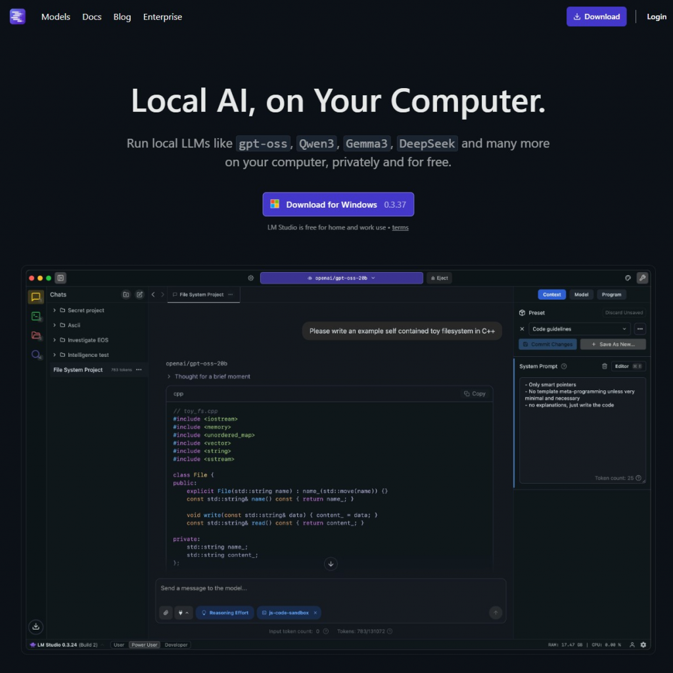Open the Discover search sidebar icon
673x673 pixels.
coord(35,355)
